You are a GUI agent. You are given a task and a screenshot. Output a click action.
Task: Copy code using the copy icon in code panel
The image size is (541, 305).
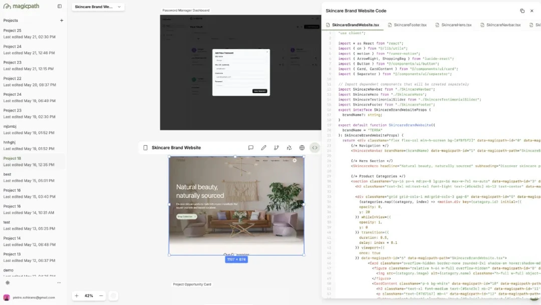point(522,11)
